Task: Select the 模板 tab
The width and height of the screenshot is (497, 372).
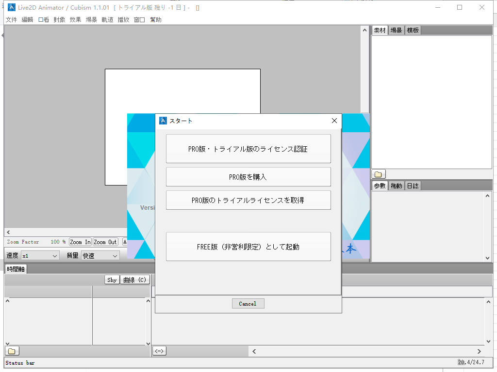Action: point(413,31)
